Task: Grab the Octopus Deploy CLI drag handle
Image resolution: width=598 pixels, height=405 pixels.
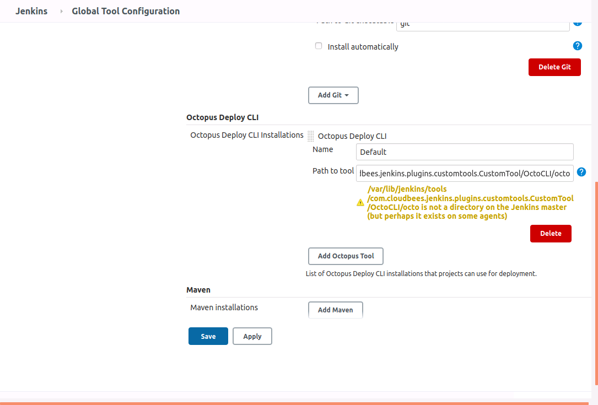Action: pos(311,136)
